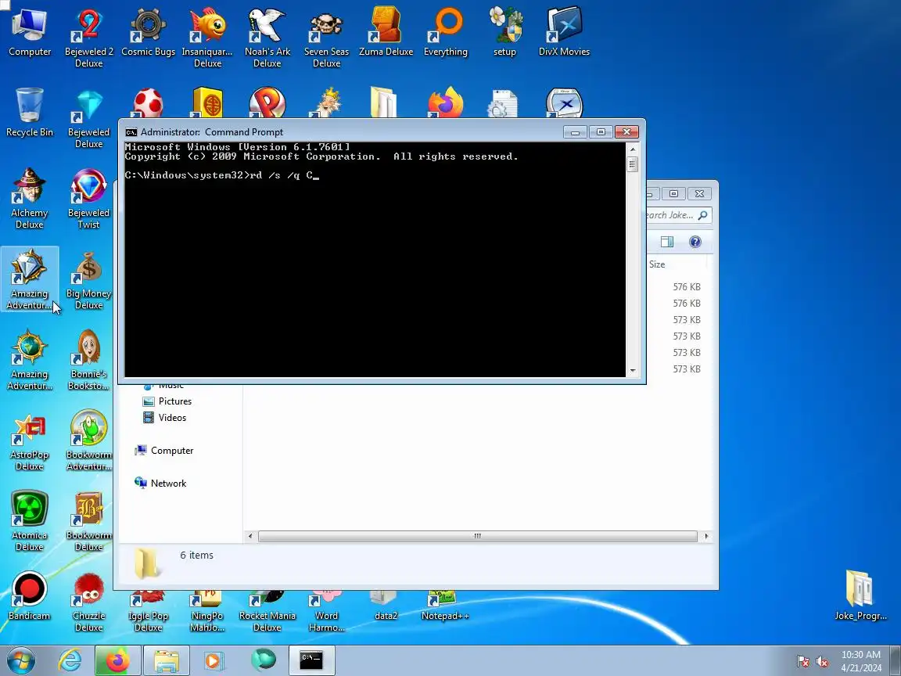Switch to Command Prompt taskbar button
Image resolution: width=901 pixels, height=676 pixels.
click(311, 660)
